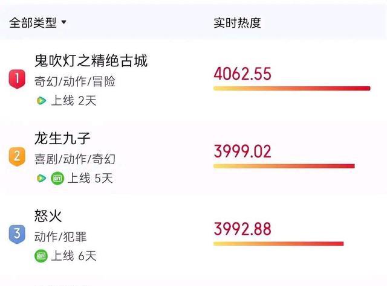
Task: Open the 鬼吹灯之精绝古城 title
Action: [x=91, y=60]
